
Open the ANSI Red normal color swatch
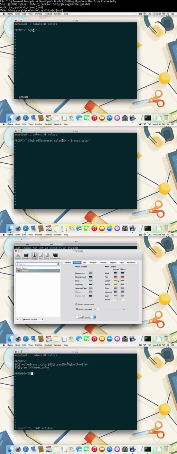[115, 277]
